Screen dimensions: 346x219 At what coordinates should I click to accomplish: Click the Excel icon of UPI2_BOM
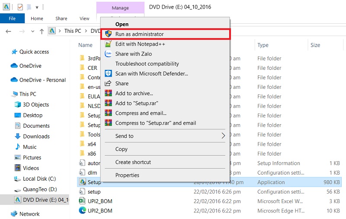tap(82, 201)
